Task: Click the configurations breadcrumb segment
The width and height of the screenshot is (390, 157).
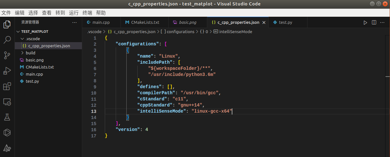Action: pos(180,32)
